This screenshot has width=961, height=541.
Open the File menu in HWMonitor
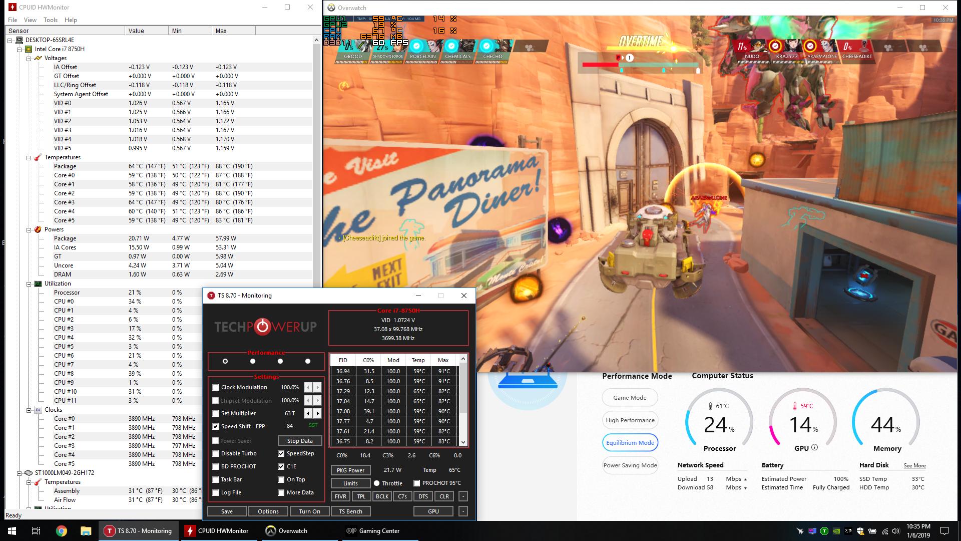click(x=13, y=20)
